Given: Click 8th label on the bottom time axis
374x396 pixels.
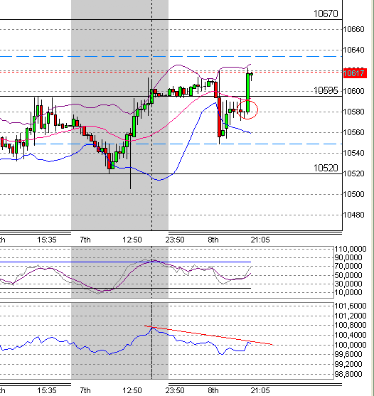Looking at the screenshot, I should tap(213, 391).
